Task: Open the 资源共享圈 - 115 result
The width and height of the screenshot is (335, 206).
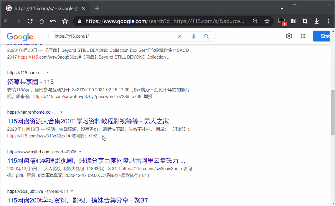Action: [30, 82]
